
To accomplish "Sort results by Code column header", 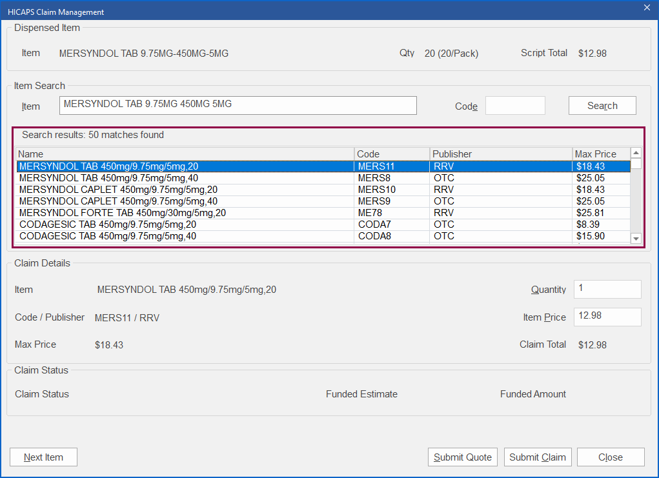I will click(x=392, y=154).
